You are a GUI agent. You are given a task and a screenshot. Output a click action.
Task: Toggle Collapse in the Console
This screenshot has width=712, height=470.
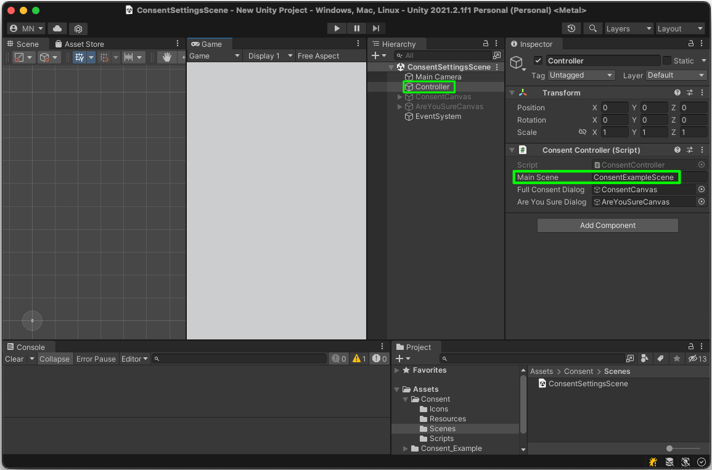54,359
